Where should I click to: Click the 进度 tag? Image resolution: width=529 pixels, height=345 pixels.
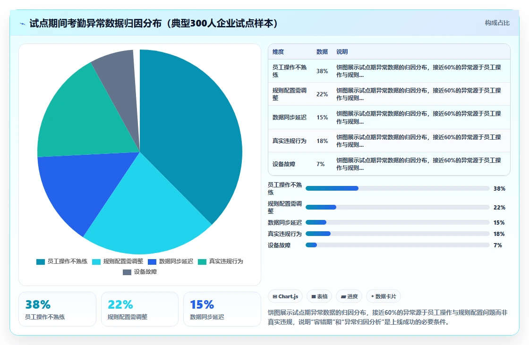[349, 296]
